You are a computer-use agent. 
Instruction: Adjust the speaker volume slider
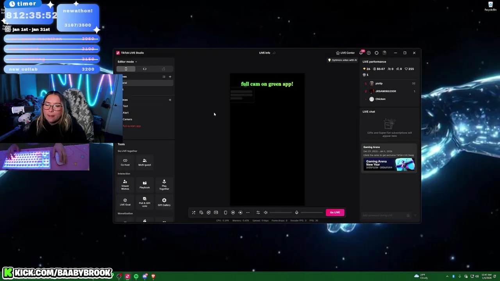pos(280,213)
